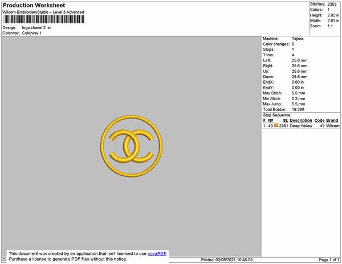Viewport: 342px width, 264px height.
Task: Click the Description column header
Action: 301,121
